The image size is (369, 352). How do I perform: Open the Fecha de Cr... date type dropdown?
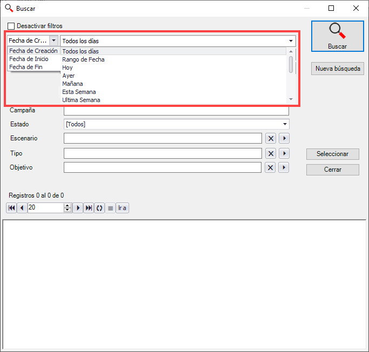[53, 40]
